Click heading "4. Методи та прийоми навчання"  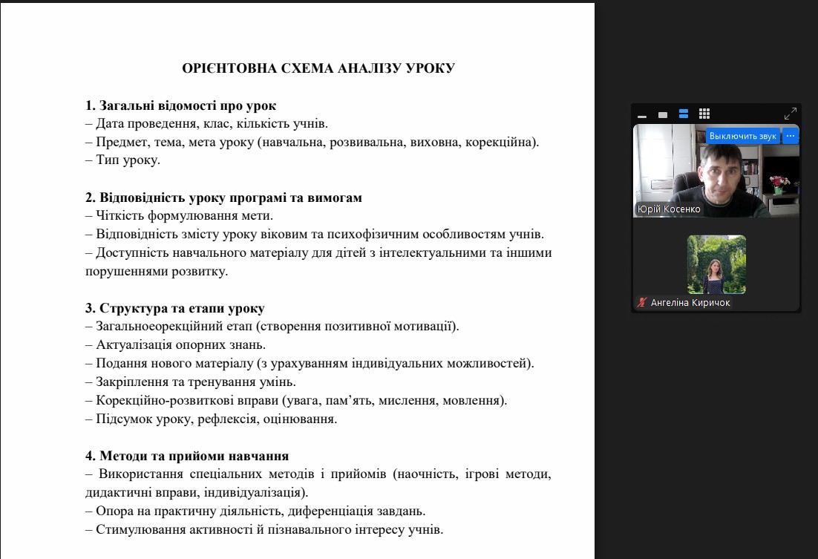tap(186, 456)
